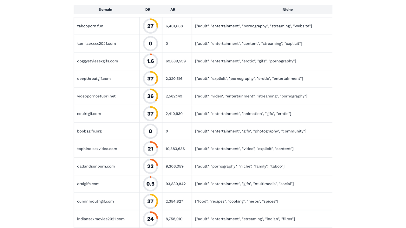
Task: Select the AR value 10,383,636
Action: tap(175, 149)
